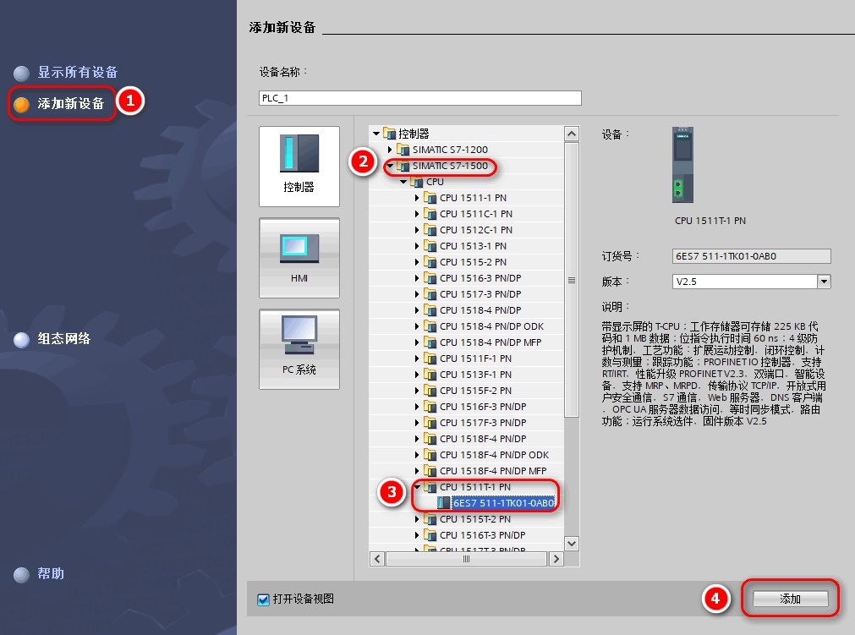855x635 pixels.
Task: Click the SIMATIC S7-1500 folder icon
Action: coord(403,166)
